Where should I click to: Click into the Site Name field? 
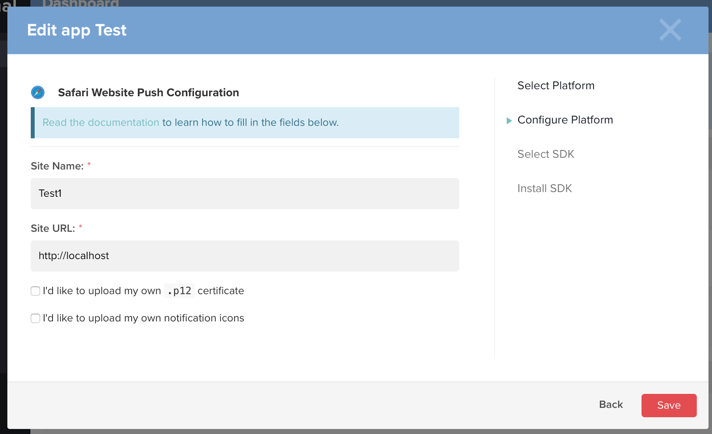(x=245, y=194)
